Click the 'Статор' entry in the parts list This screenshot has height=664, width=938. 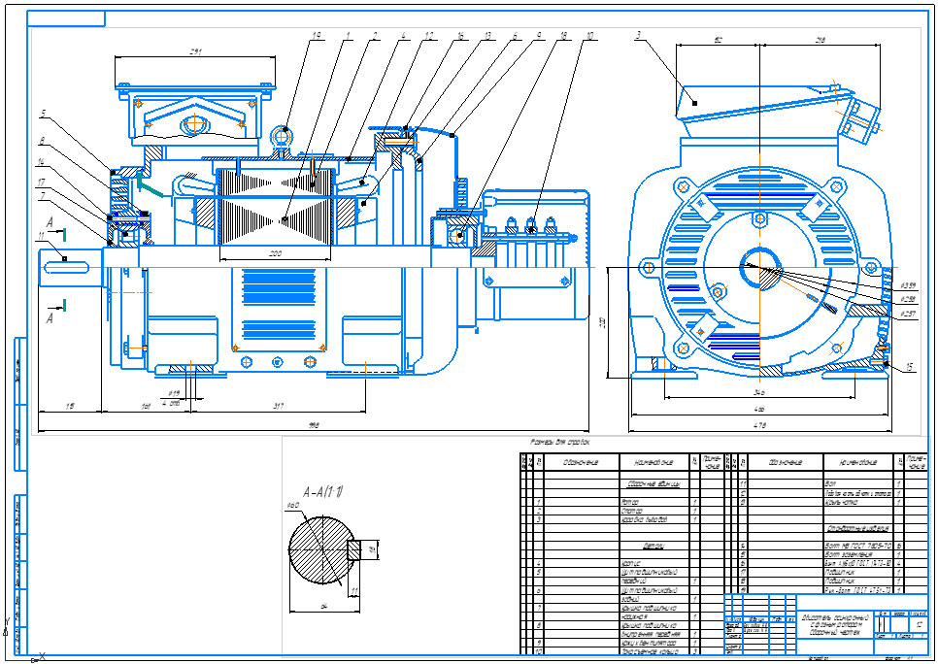632,512
